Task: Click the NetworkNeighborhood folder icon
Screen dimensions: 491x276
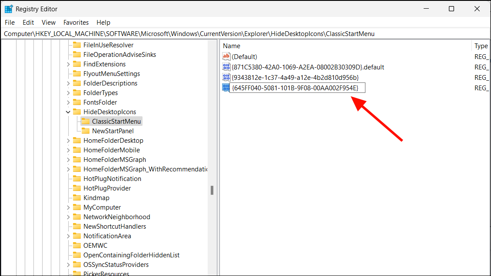Action: [x=77, y=217]
